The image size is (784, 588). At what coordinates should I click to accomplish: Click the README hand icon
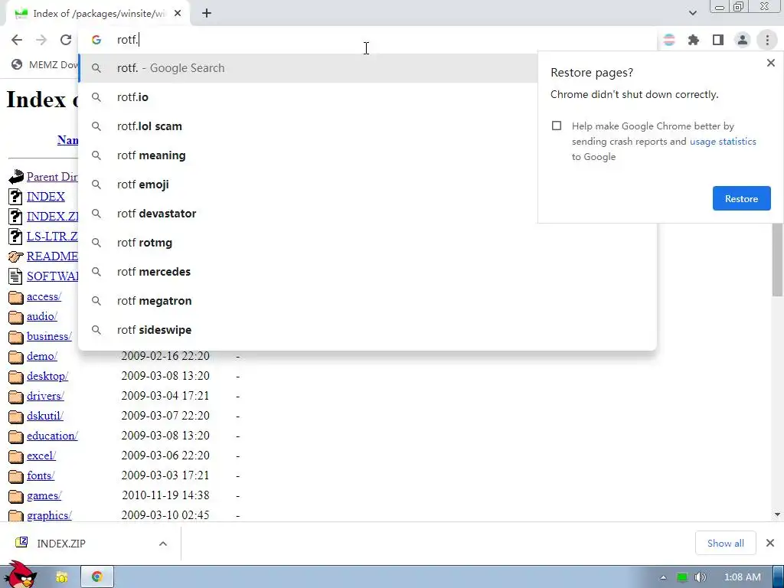pos(15,256)
